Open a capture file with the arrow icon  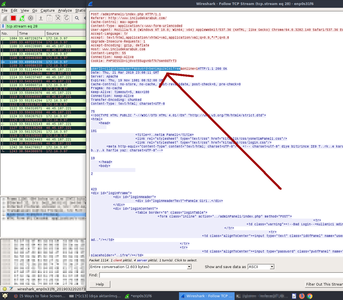click(41, 18)
